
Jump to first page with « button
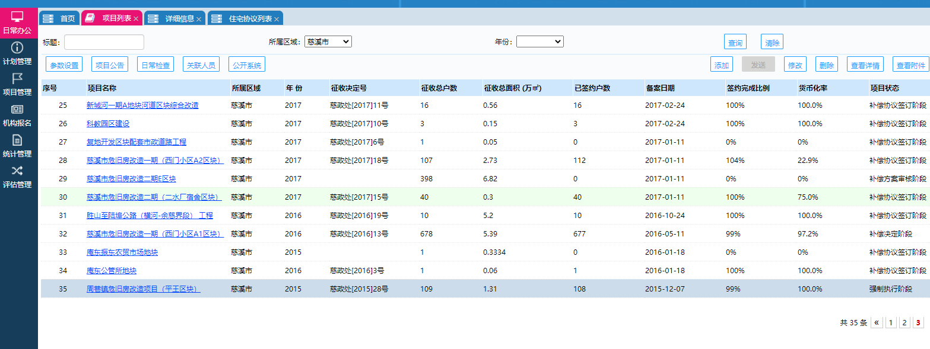(876, 323)
